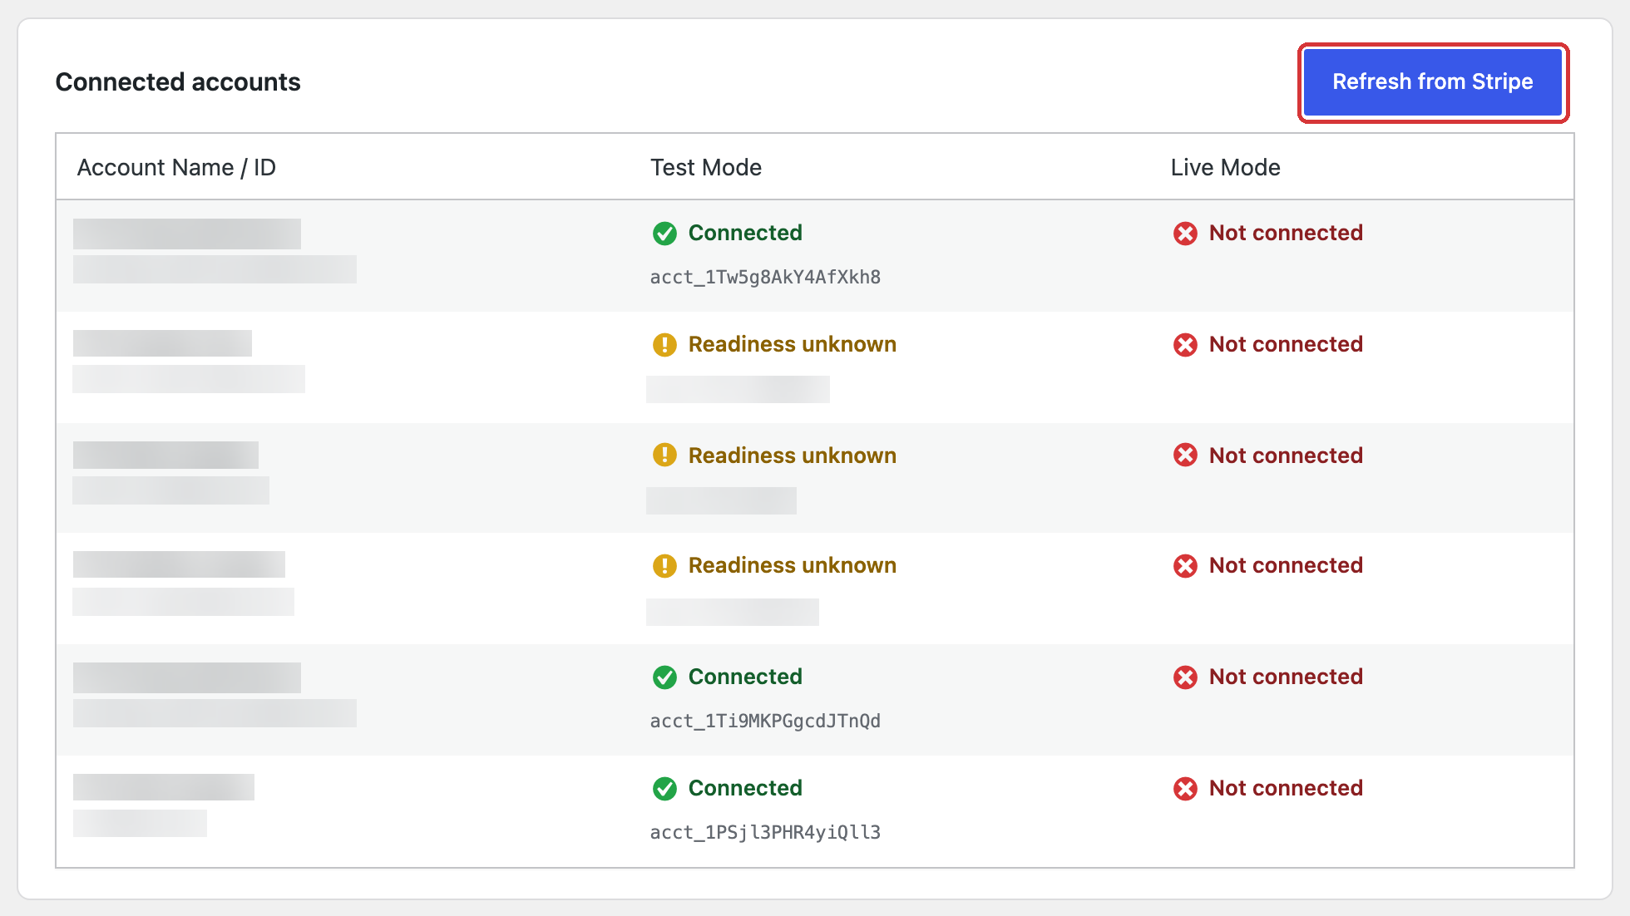
Task: Click Not connected text in acct_1Tw5g8AkY4AfXkh8 row
Action: (1286, 233)
